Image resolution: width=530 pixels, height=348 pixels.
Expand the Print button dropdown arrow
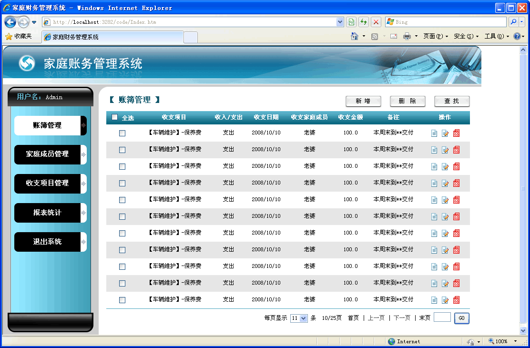416,36
